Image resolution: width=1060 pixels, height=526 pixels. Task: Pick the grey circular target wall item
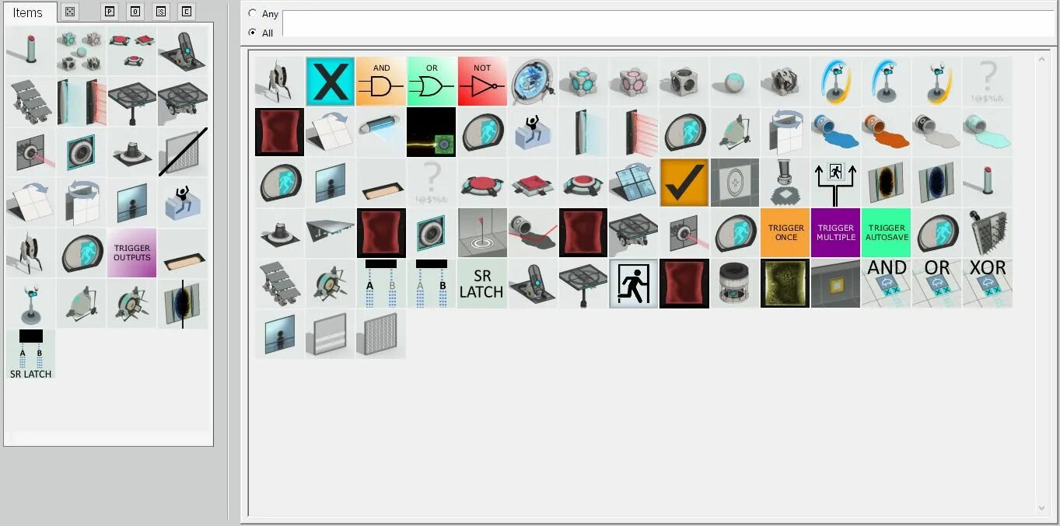pos(735,183)
